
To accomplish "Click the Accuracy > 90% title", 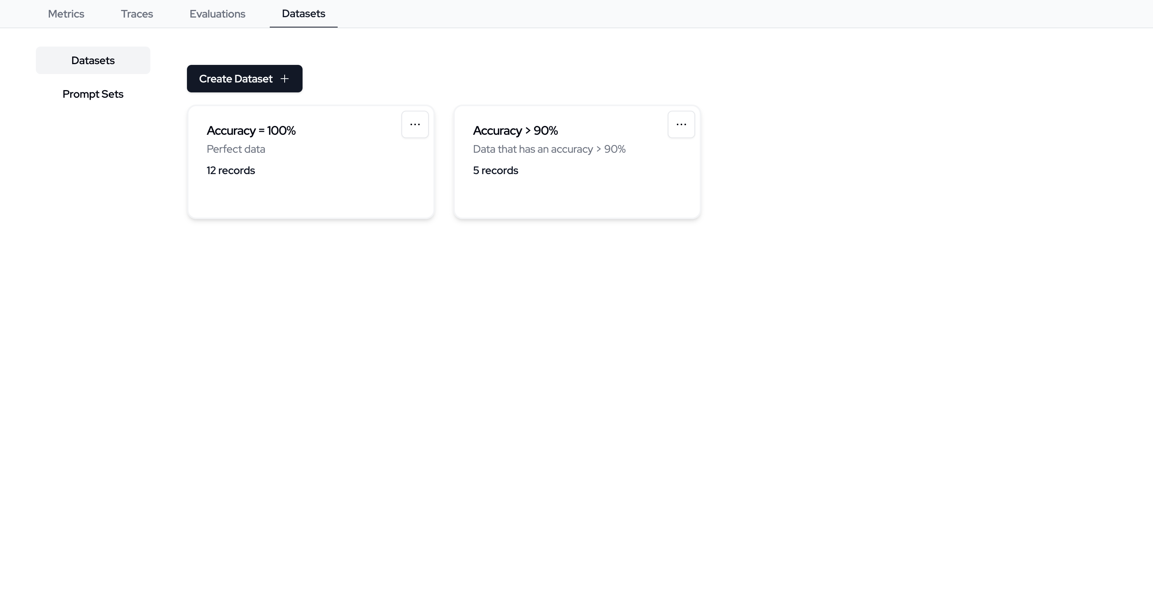I will (515, 131).
